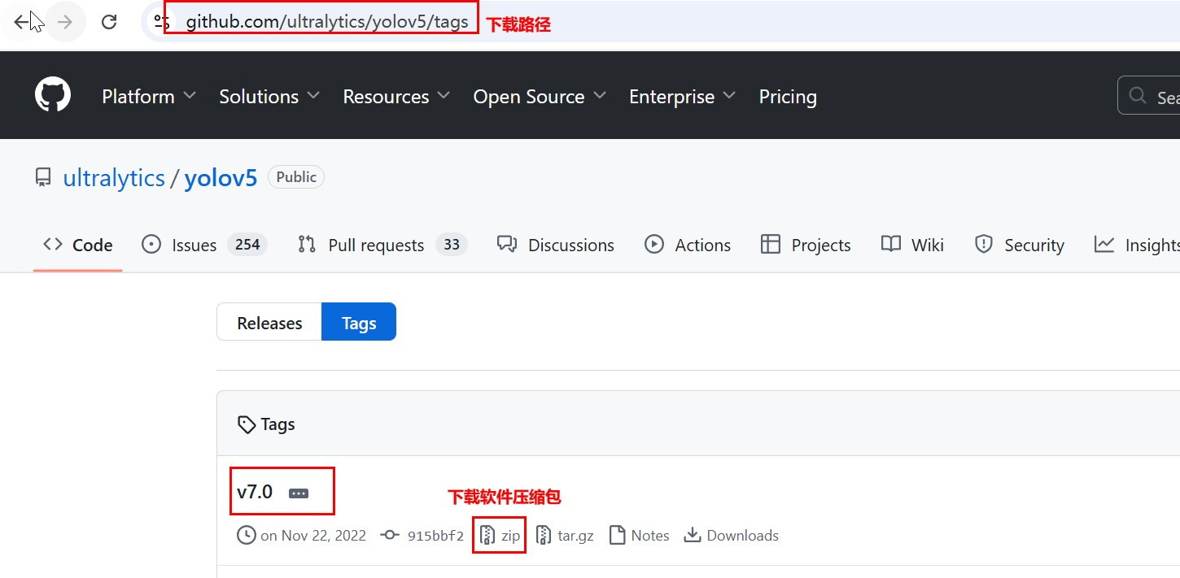The height and width of the screenshot is (578, 1180).
Task: Open the yolov5 repository link
Action: point(221,178)
